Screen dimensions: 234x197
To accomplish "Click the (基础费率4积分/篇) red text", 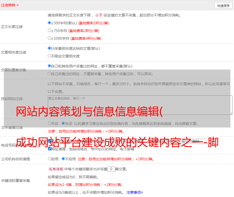I will pos(86,38).
